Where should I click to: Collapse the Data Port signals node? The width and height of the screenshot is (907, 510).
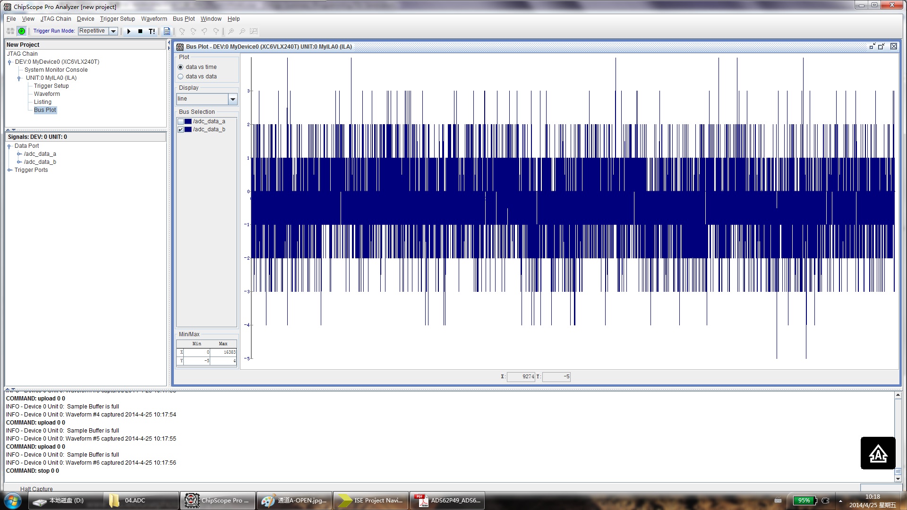[x=9, y=146]
